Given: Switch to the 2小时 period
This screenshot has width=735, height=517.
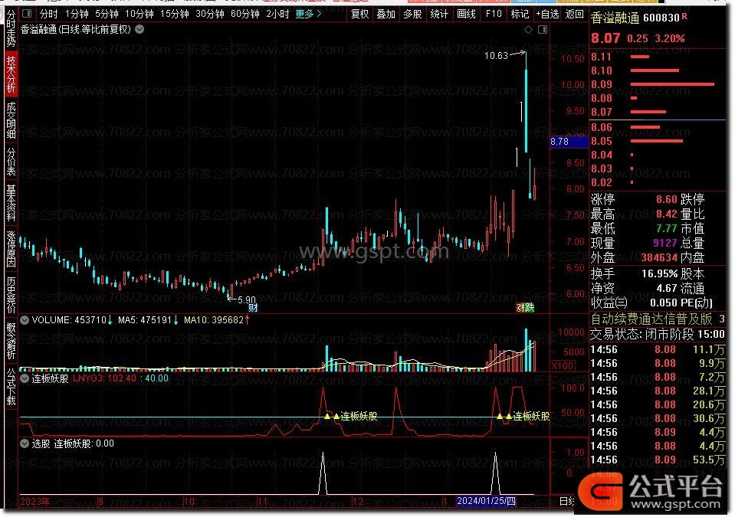Looking at the screenshot, I should (x=277, y=14).
